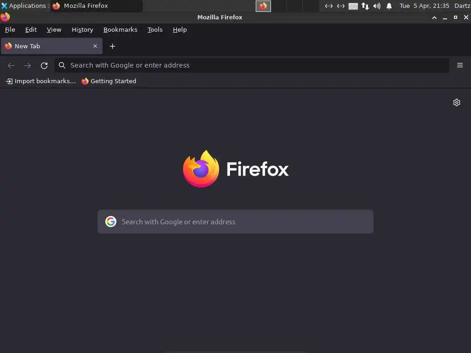471x353 pixels.
Task: Open the volume control in system tray
Action: [x=377, y=6]
